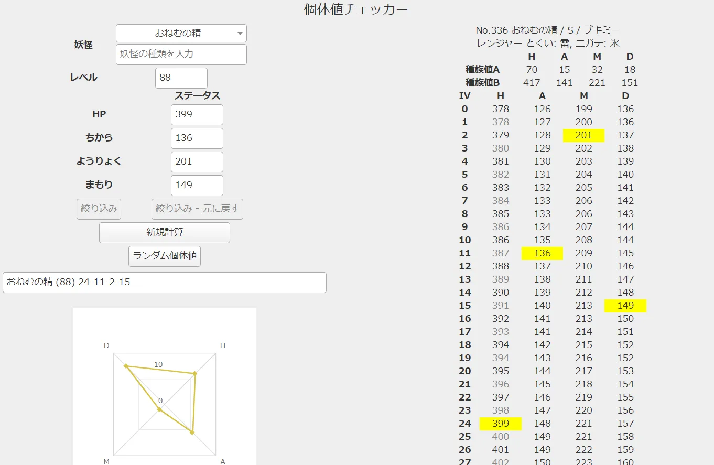
Task: Click the D value 154 in IV row 21
Action: tap(625, 384)
